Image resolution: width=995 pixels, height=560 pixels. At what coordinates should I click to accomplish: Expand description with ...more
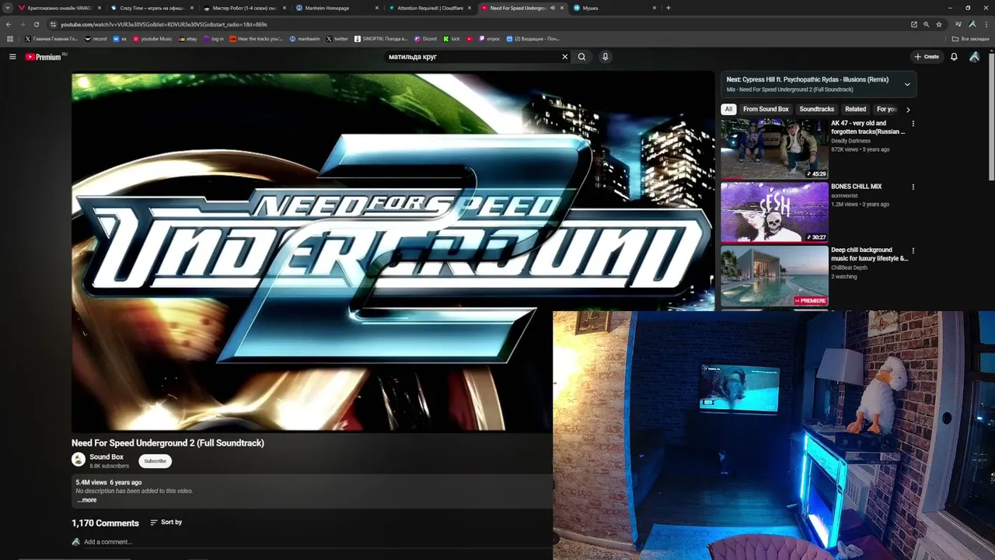click(x=87, y=500)
